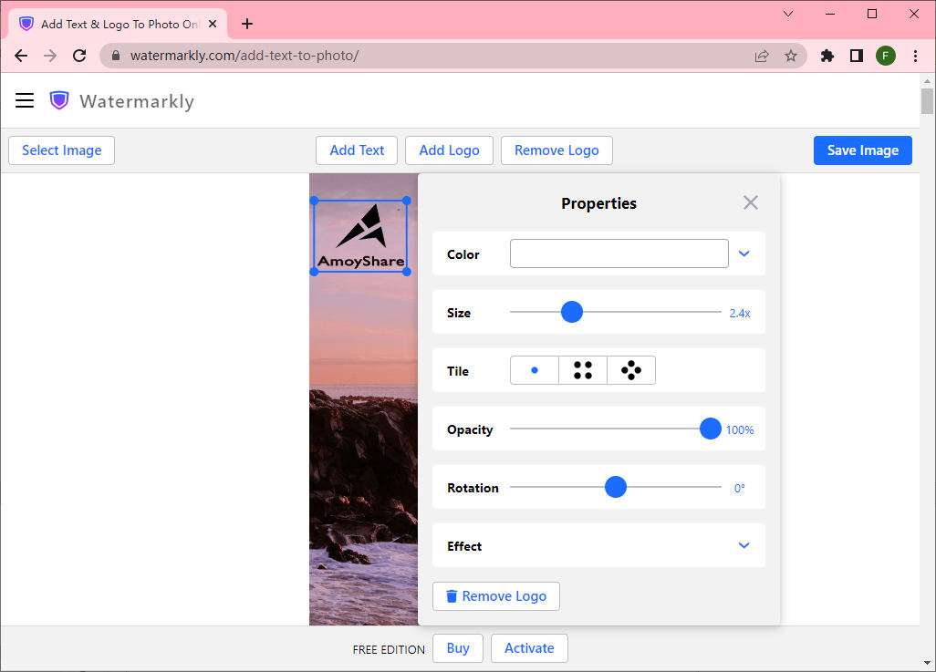Click the Color input field
Screen dimensions: 936x672
point(619,253)
